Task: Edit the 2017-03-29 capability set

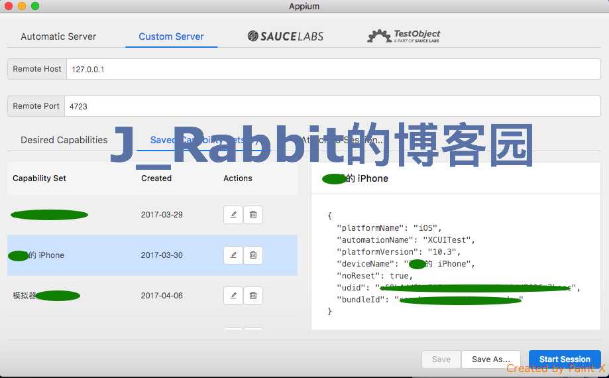Action: click(233, 215)
